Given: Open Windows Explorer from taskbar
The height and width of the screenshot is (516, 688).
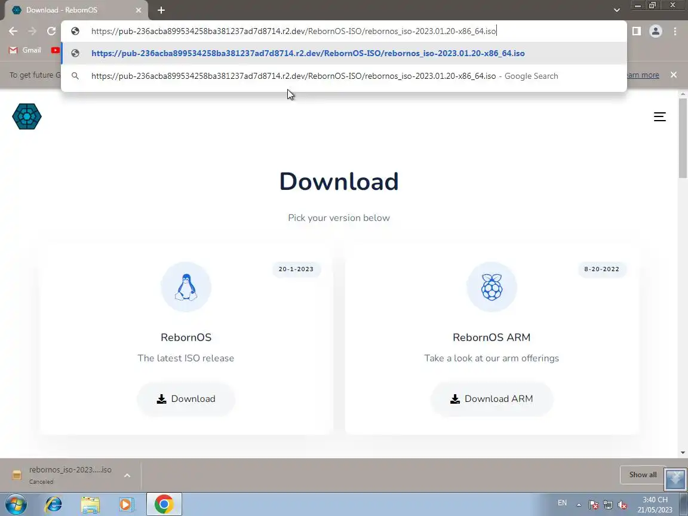Looking at the screenshot, I should 90,504.
